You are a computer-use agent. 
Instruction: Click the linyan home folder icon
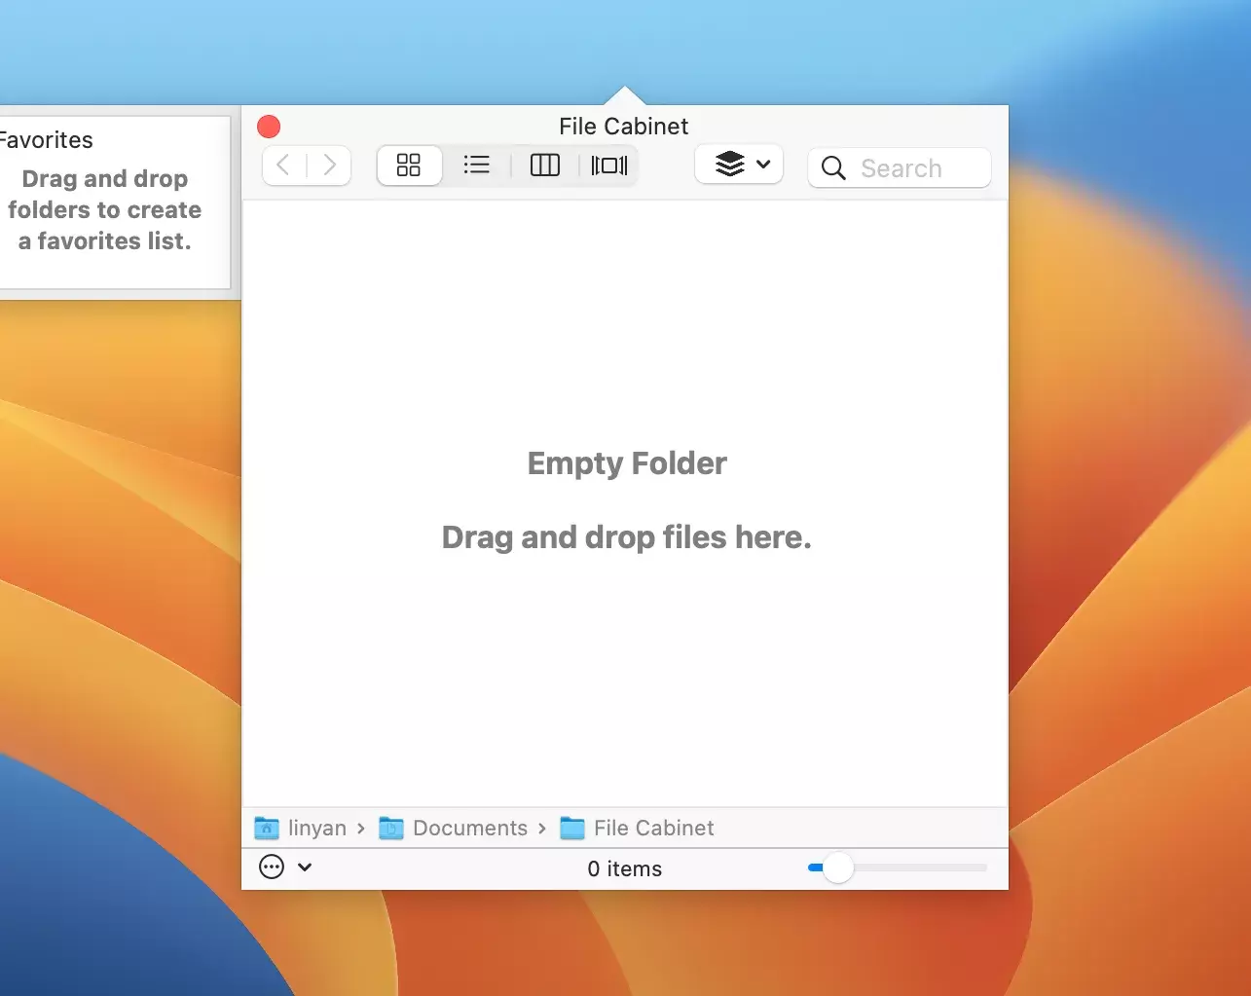(267, 829)
